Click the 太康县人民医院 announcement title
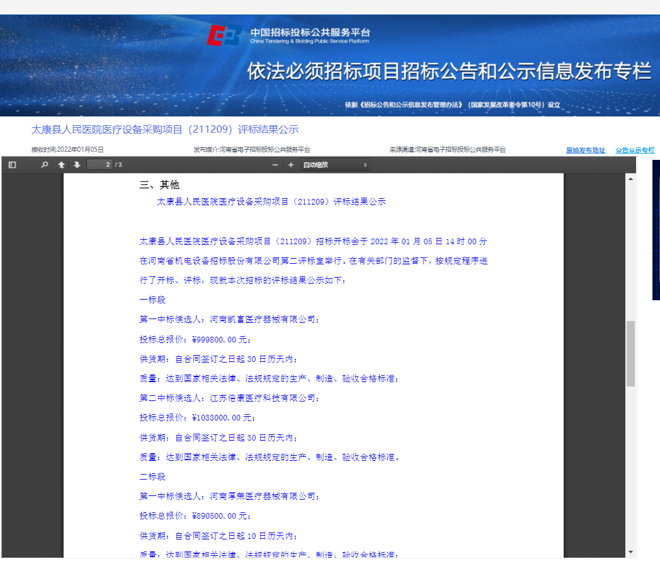This screenshot has width=660, height=581. (165, 130)
